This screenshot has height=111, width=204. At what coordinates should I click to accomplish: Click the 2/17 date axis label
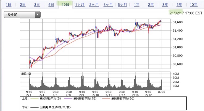coord(149,95)
